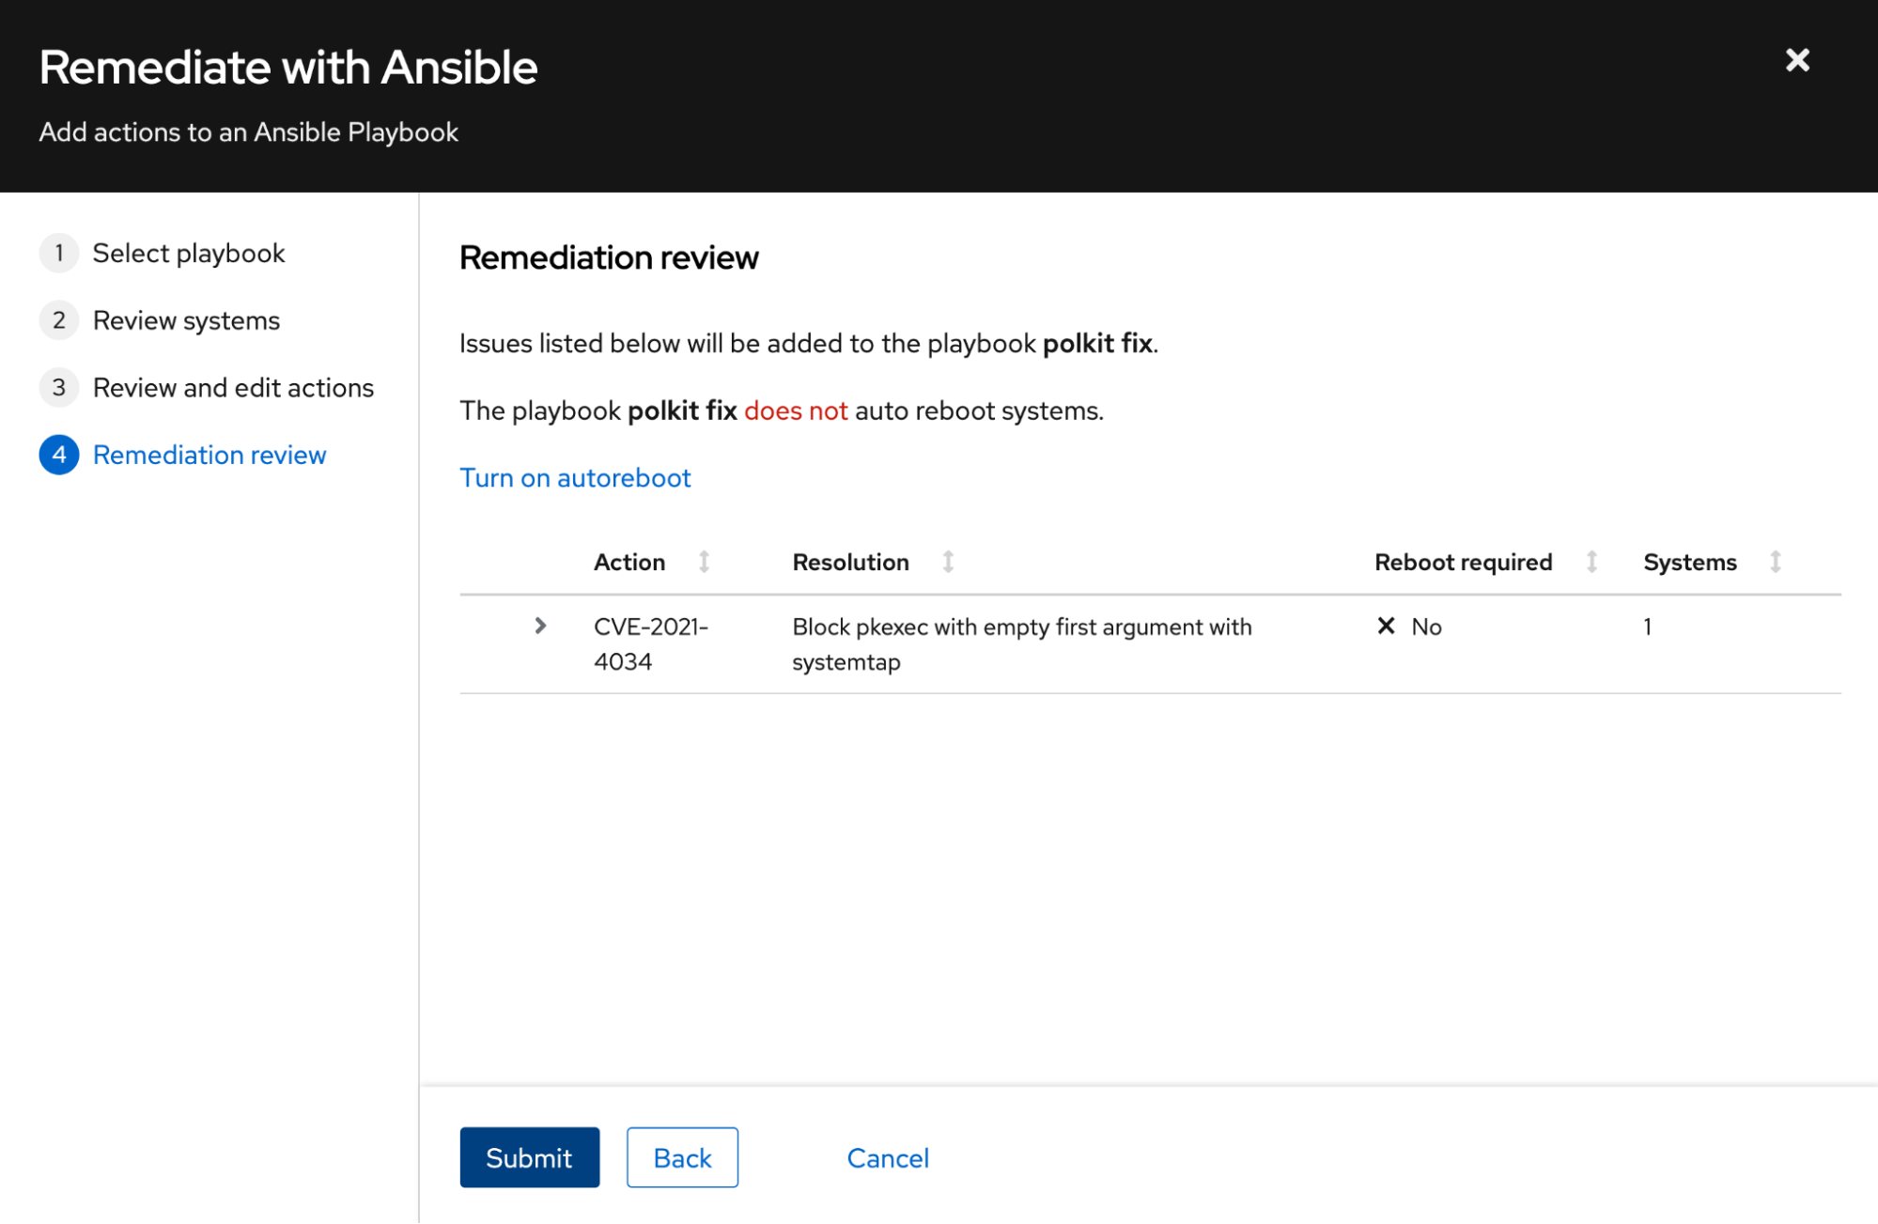Close the Remediate with Ansible dialog
Screen dimensions: 1878x1224
coord(1796,61)
